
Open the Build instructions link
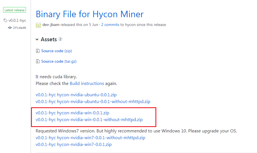[x=87, y=84]
